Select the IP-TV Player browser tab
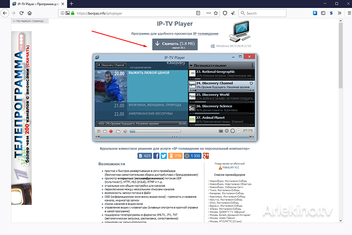 38,4
